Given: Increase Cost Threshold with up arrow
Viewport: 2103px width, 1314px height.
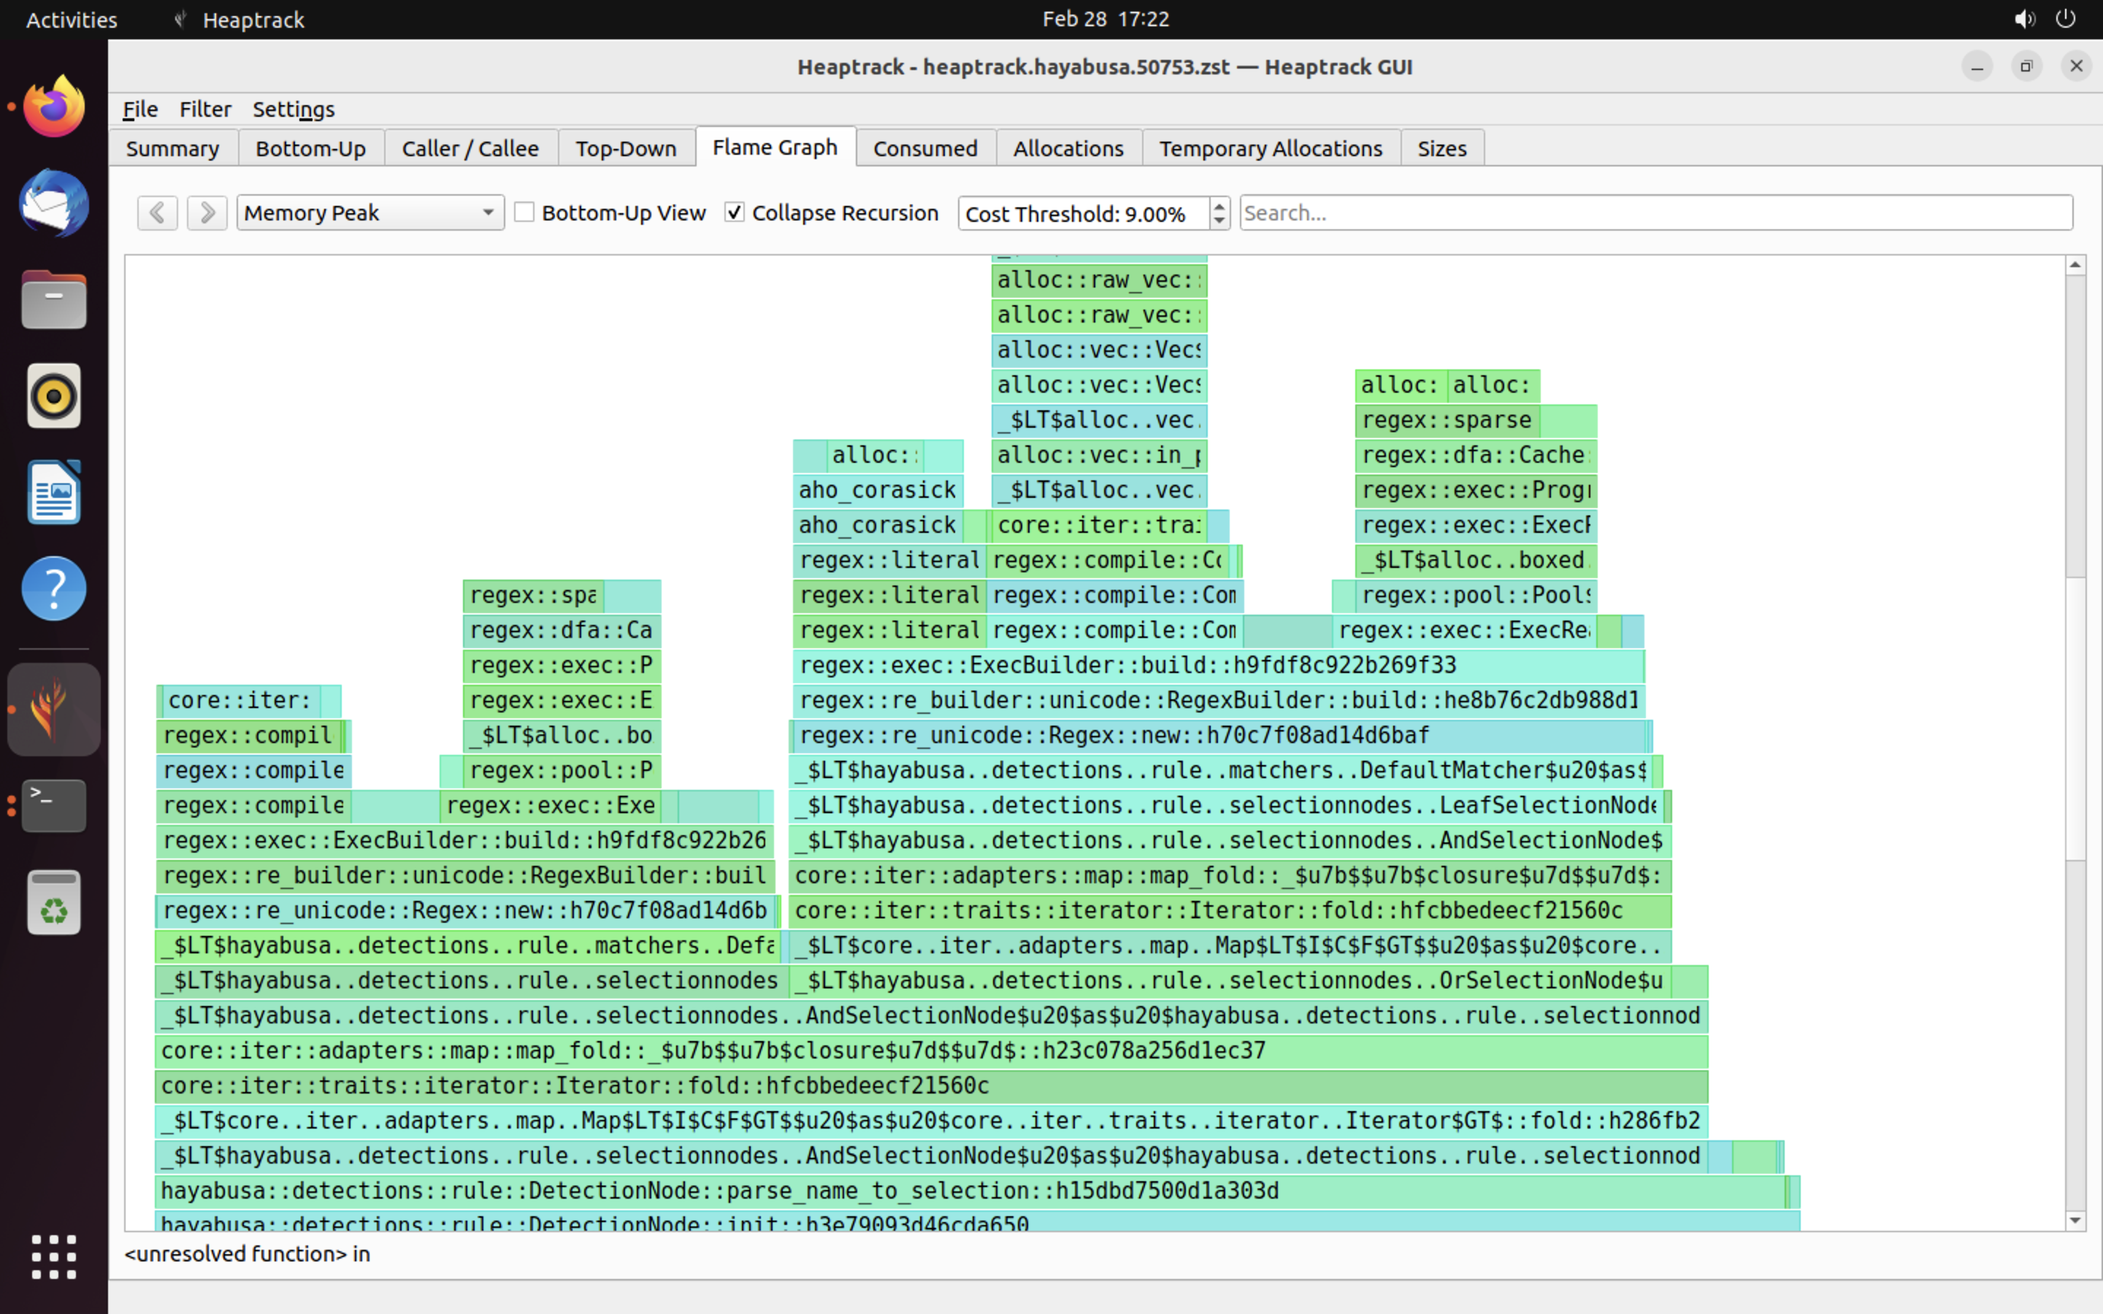Looking at the screenshot, I should tap(1219, 205).
